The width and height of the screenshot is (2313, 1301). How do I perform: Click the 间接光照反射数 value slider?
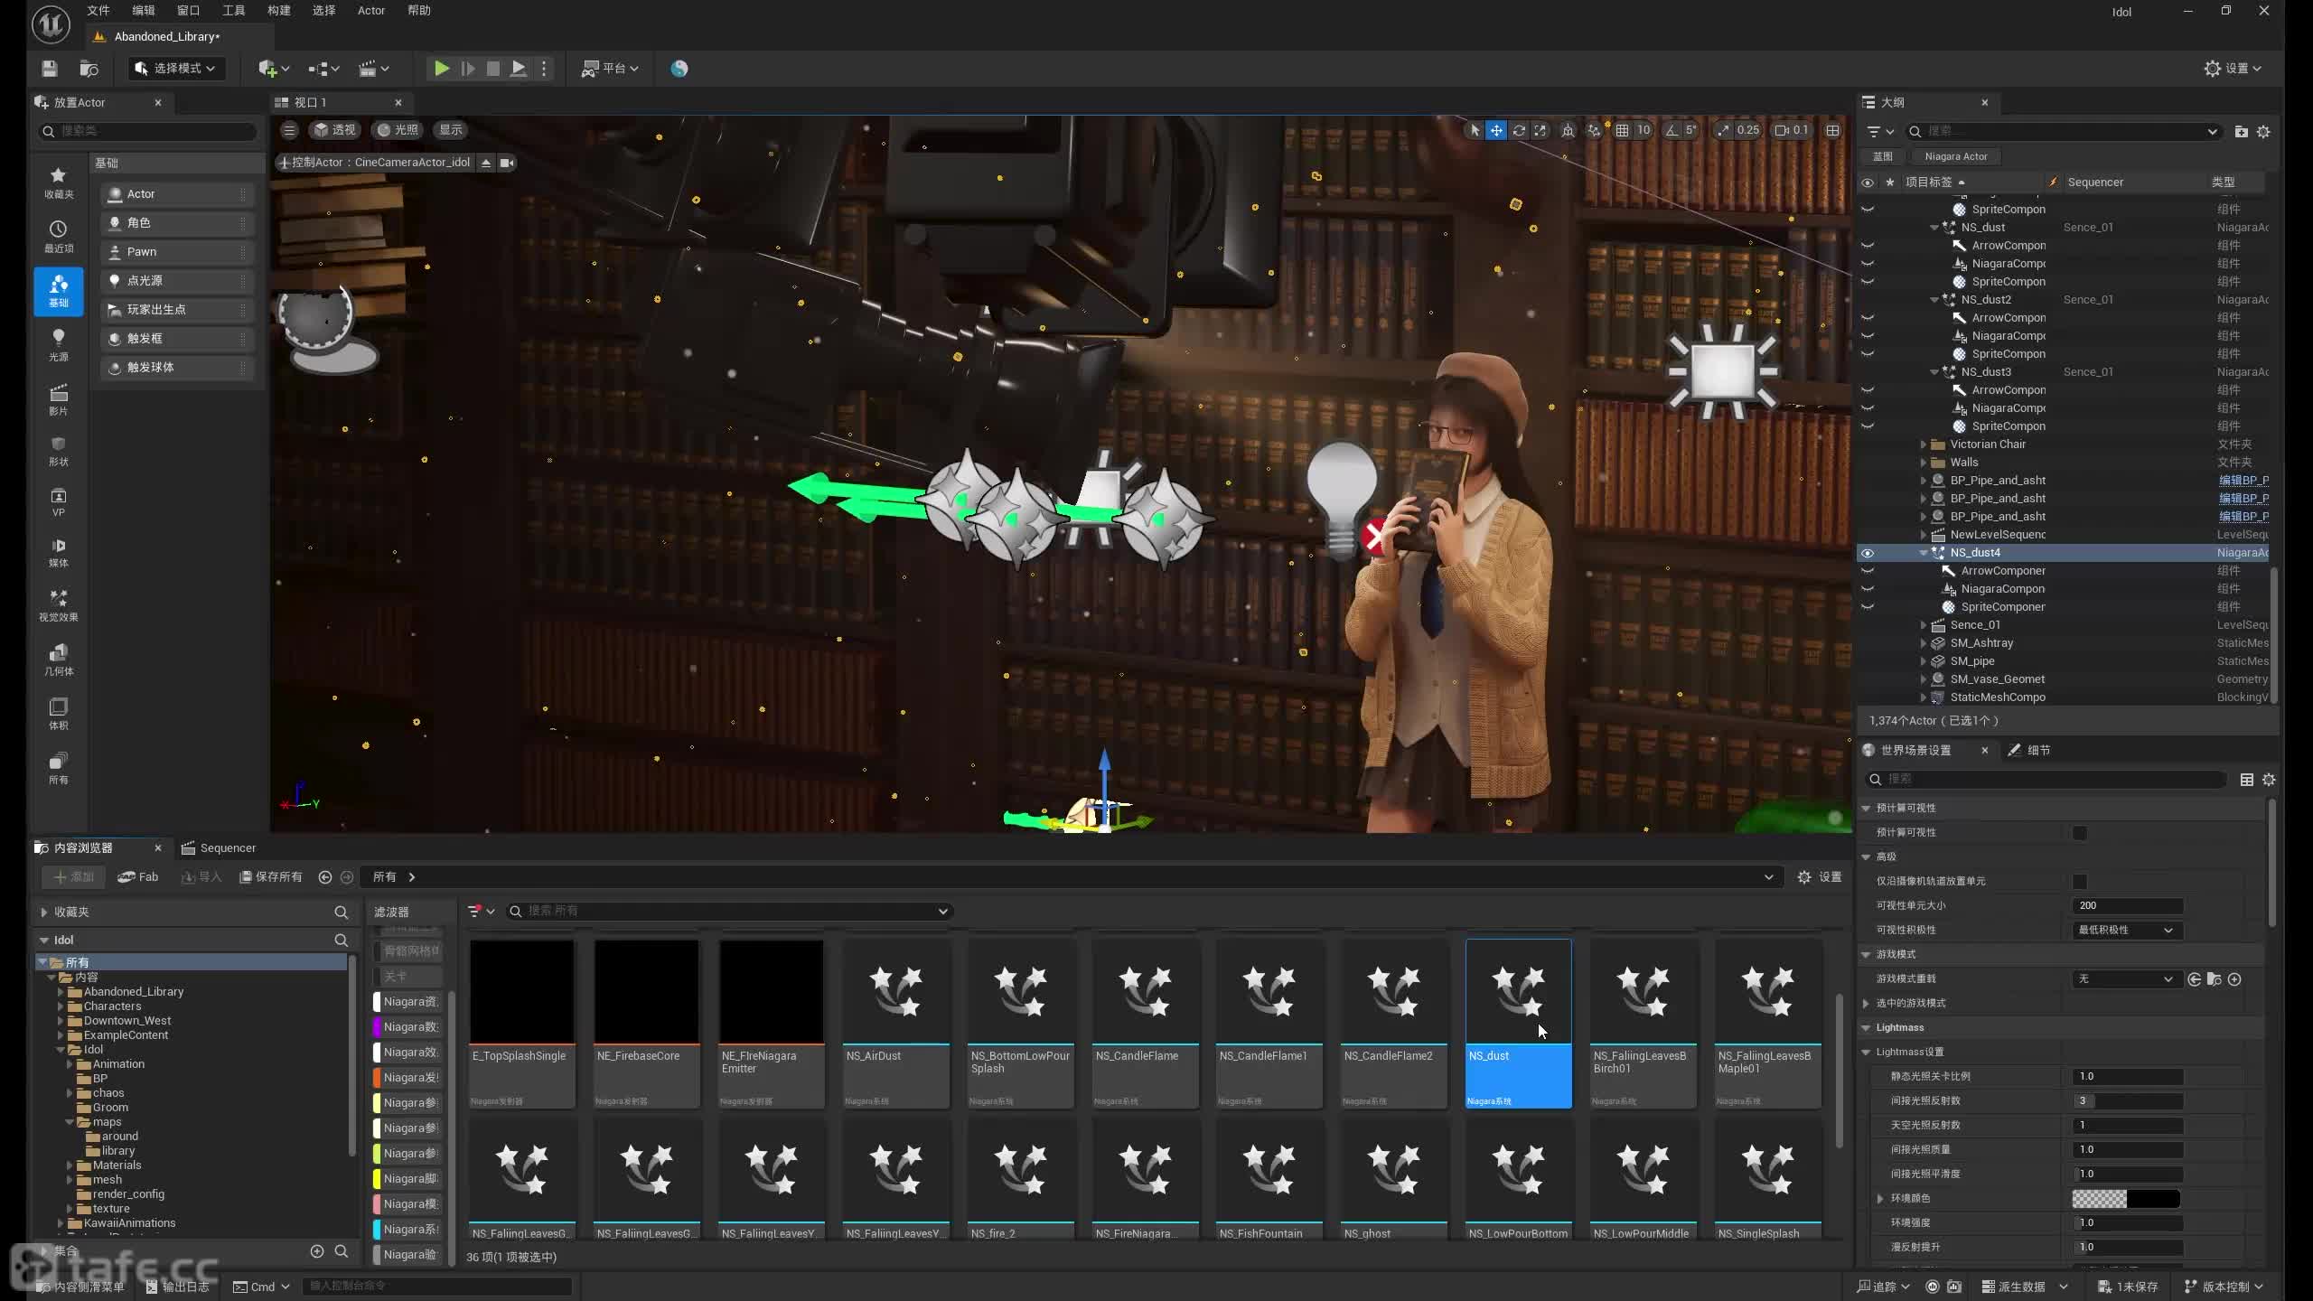[x=2127, y=1100]
